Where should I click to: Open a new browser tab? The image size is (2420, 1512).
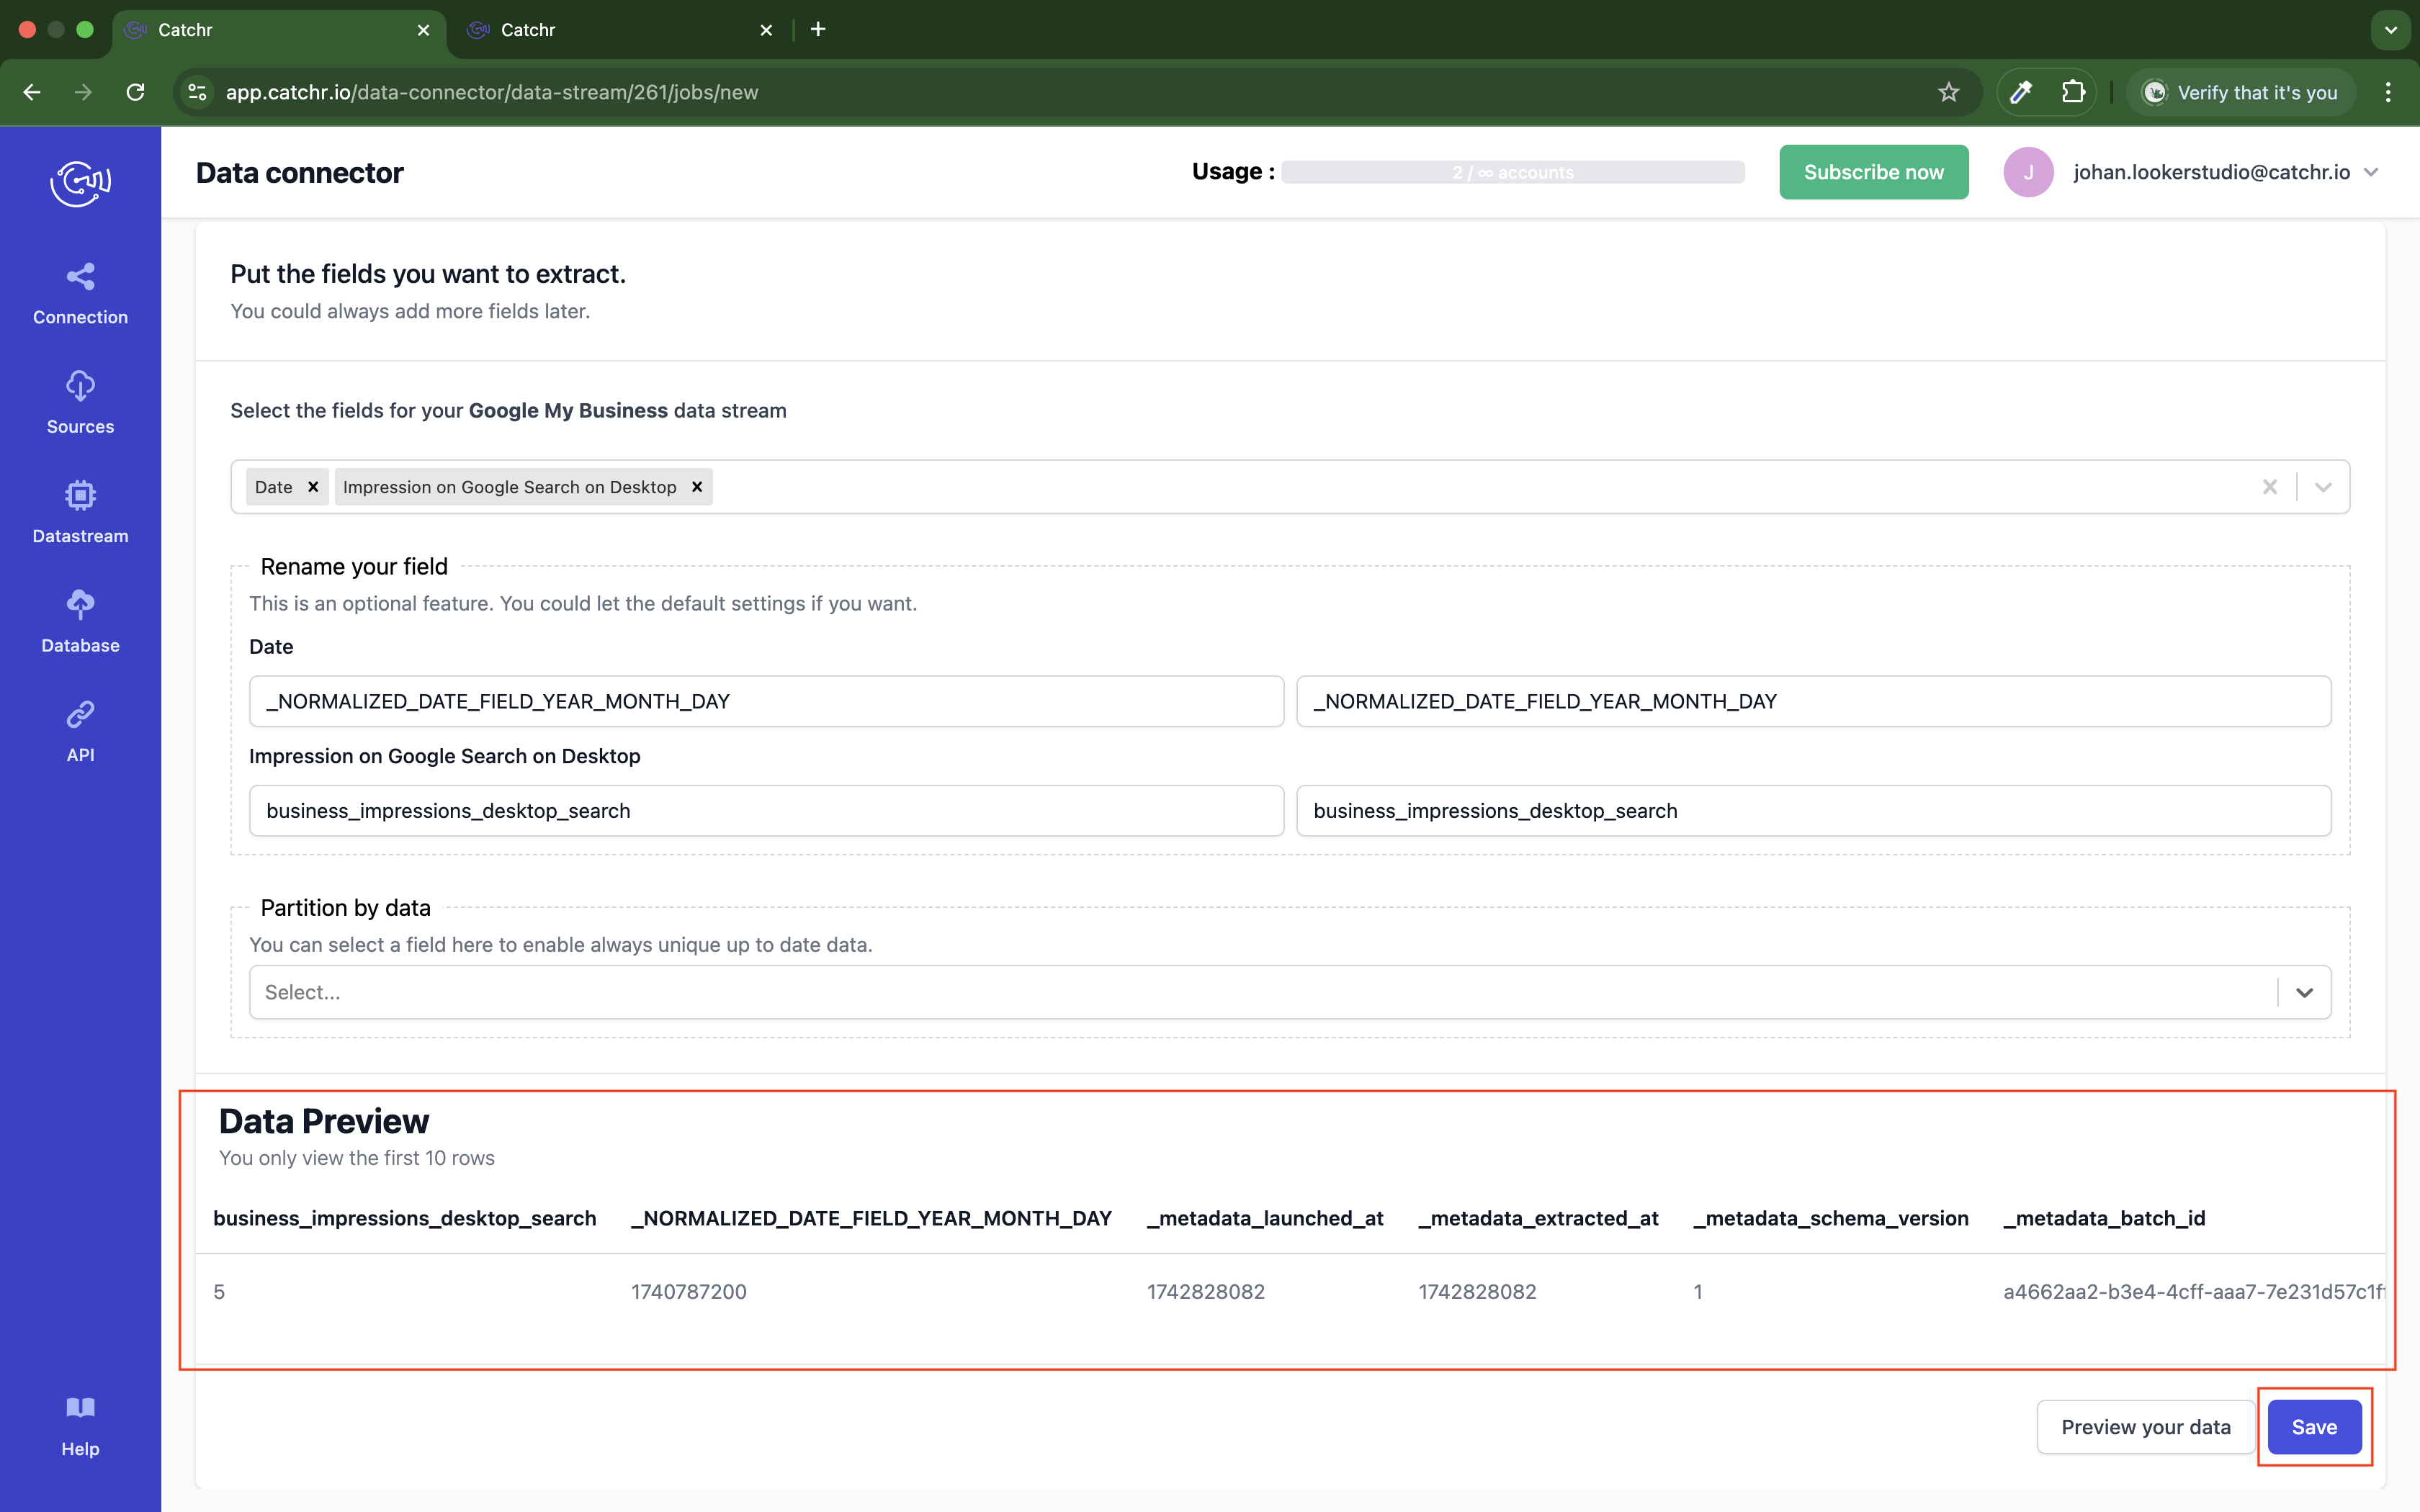[818, 29]
